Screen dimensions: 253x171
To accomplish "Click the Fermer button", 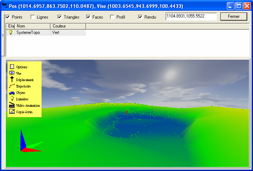I will (x=234, y=16).
